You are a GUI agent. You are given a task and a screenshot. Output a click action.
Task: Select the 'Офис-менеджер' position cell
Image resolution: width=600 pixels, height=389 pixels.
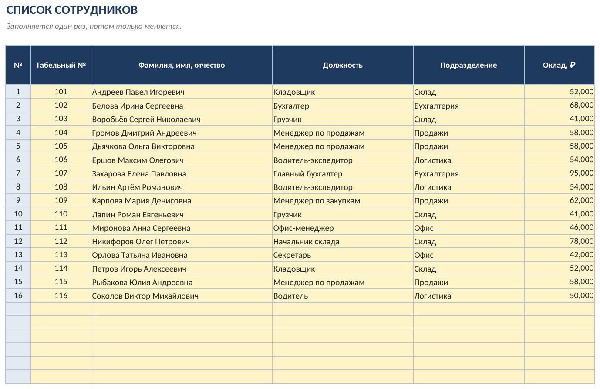(x=343, y=228)
